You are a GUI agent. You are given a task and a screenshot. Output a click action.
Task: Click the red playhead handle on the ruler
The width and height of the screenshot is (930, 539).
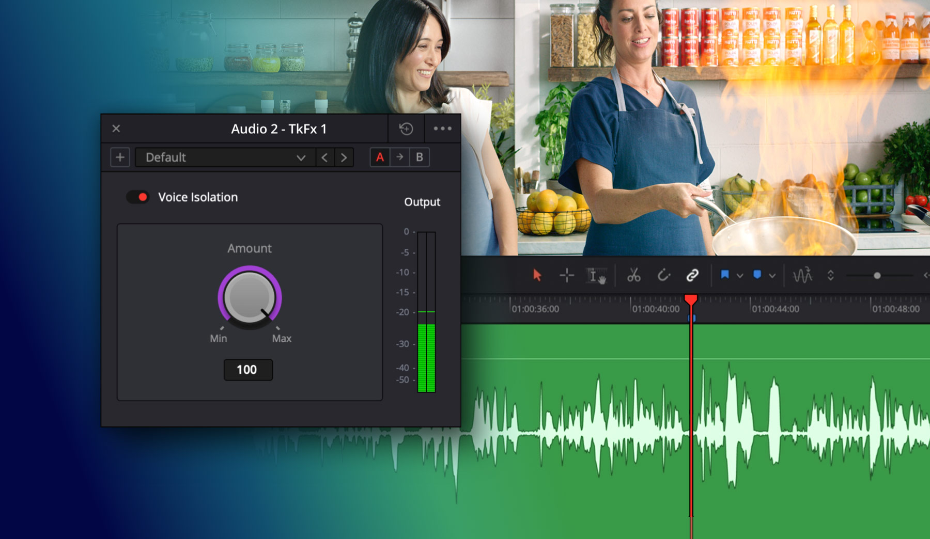click(691, 299)
